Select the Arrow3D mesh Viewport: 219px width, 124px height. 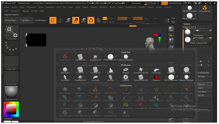point(65,78)
